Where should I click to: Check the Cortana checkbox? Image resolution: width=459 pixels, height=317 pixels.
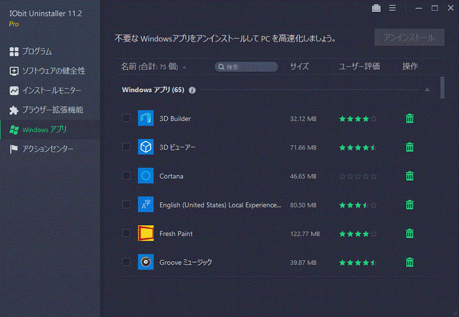(126, 176)
